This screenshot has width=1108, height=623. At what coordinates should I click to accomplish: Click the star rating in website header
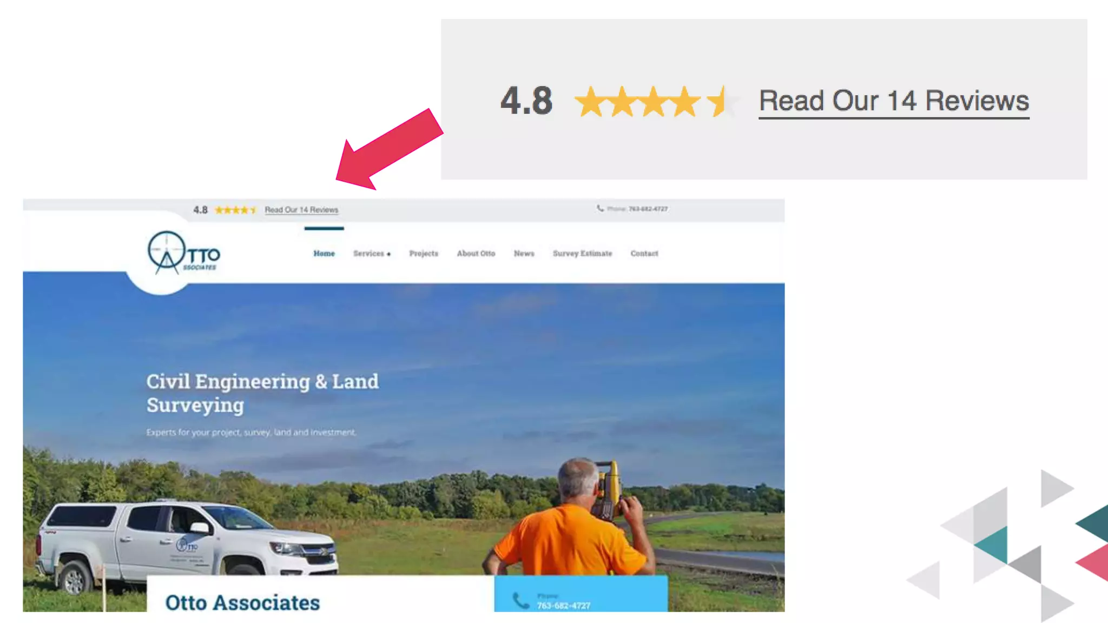235,210
